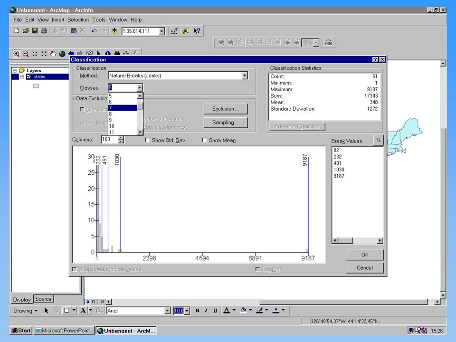Toggle the percent button beside Break Values
Screen dimensions: 456x342
coord(379,140)
